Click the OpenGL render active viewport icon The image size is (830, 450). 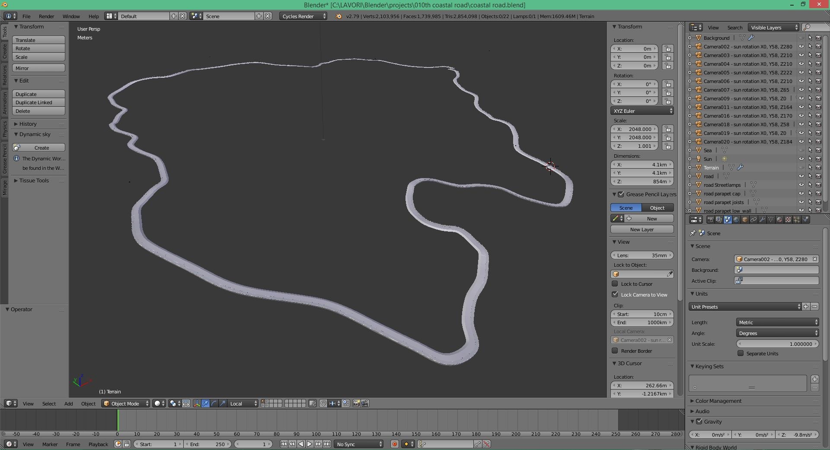coord(356,403)
